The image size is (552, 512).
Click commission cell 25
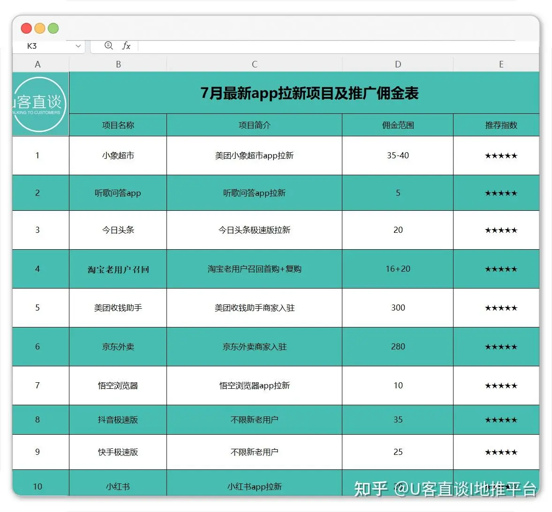click(398, 452)
